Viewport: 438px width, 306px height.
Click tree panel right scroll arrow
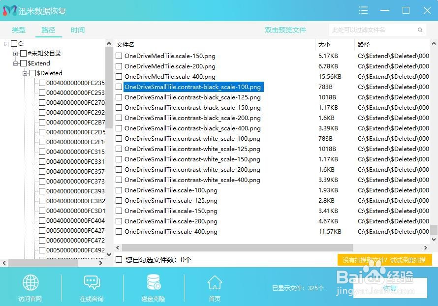point(101,263)
